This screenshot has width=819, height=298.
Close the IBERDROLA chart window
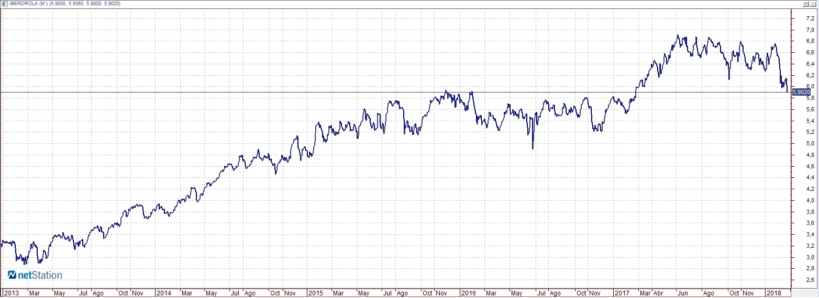point(814,3)
